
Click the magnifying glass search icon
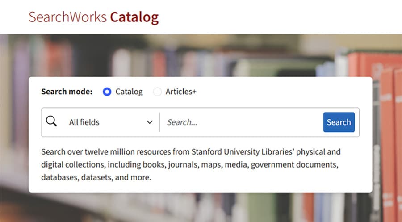[x=51, y=121]
